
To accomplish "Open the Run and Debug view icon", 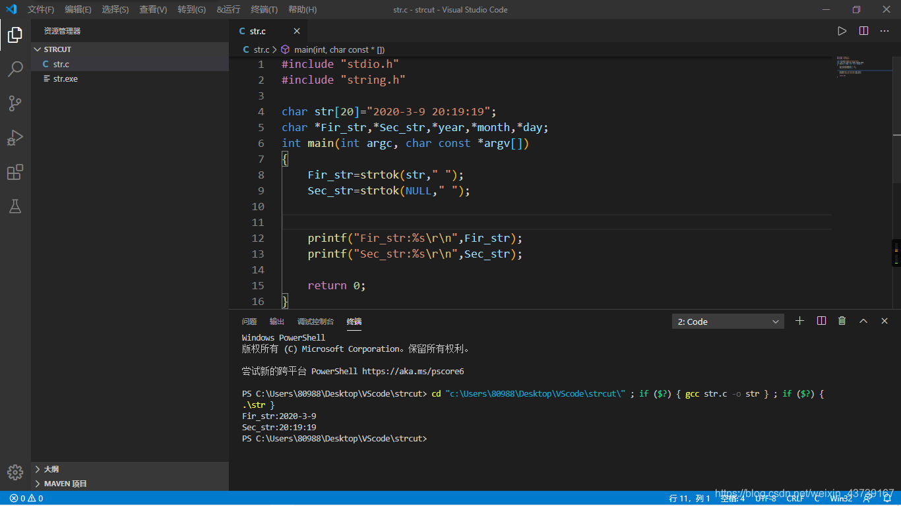I will click(15, 138).
